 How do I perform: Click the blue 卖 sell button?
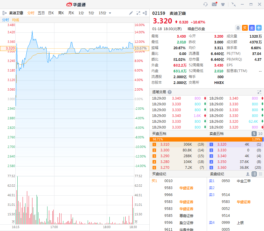[252, 28]
